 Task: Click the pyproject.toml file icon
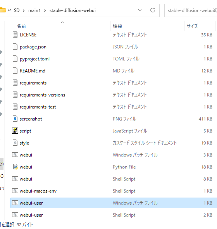15,59
